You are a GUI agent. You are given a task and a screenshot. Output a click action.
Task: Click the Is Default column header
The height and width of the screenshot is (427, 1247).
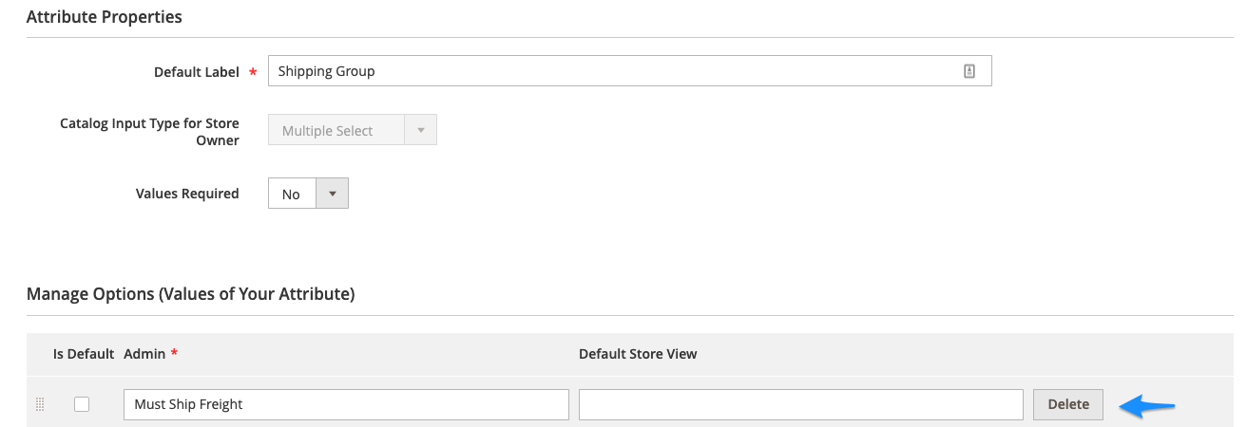point(84,354)
